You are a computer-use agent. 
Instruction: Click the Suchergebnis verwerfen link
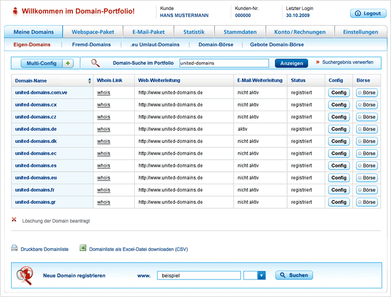[x=348, y=62]
